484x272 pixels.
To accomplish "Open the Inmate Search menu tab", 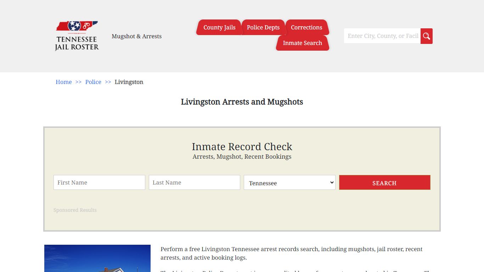I will click(x=303, y=43).
